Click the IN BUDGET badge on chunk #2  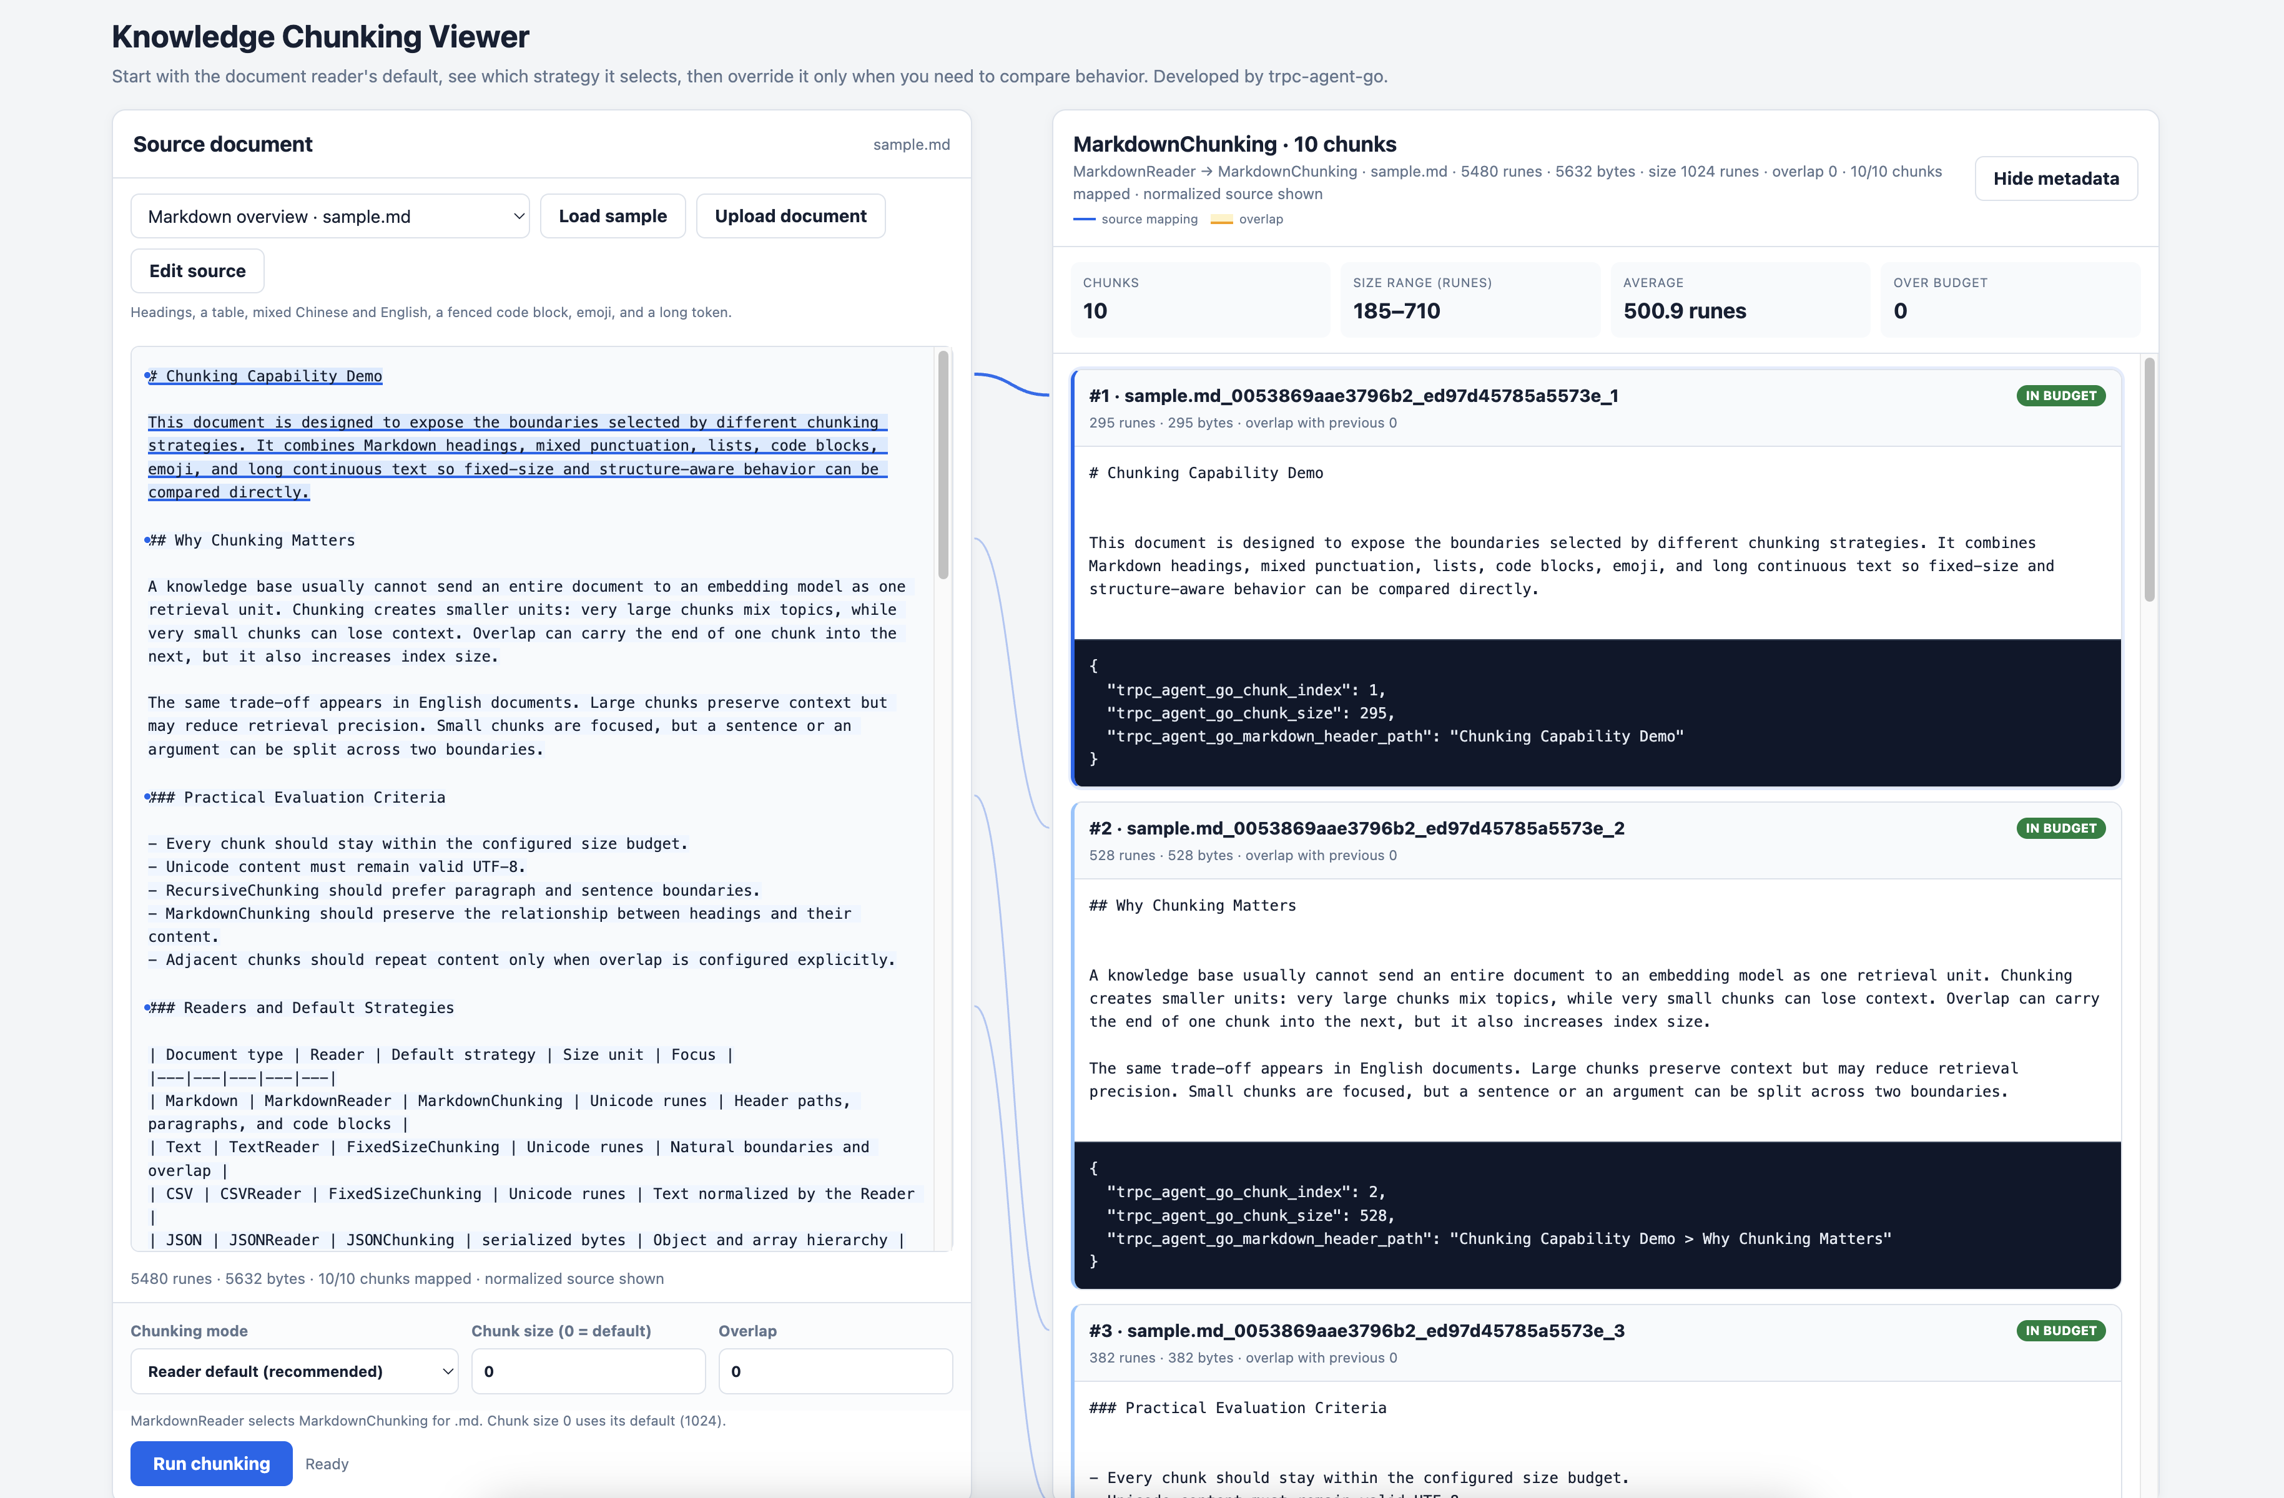pos(2060,829)
